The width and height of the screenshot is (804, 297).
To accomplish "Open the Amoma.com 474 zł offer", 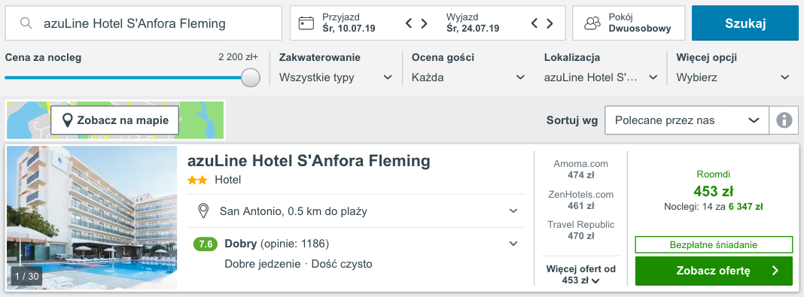I will point(581,169).
